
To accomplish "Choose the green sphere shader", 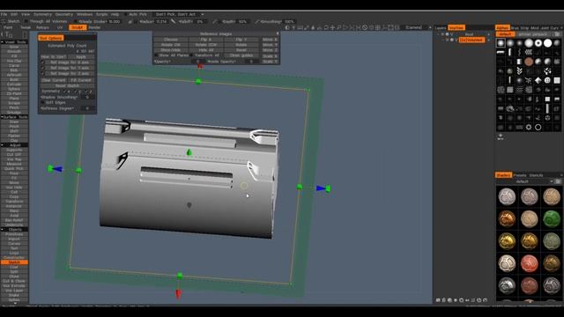I will [552, 219].
